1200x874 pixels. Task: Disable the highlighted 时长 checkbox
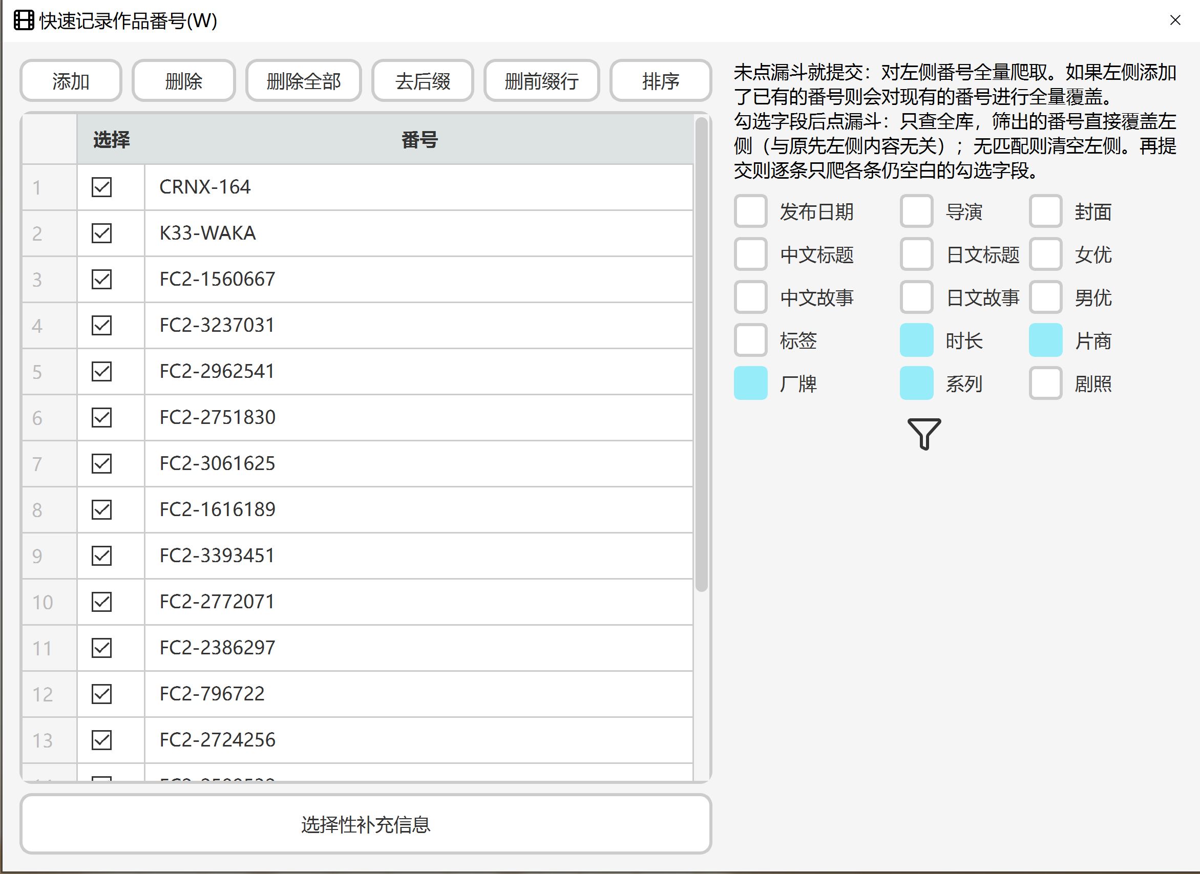916,340
